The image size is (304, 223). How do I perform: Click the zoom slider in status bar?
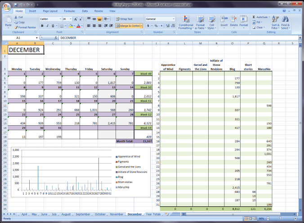point(280,218)
